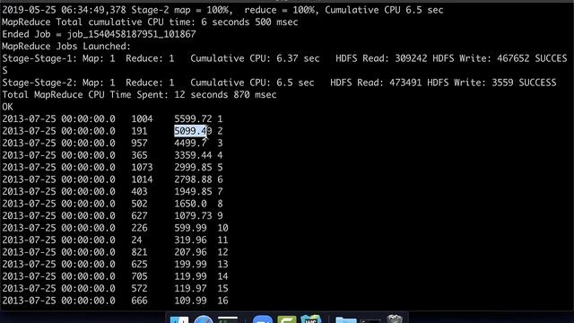Image resolution: width=574 pixels, height=323 pixels.
Task: Click product id 666
Action: pyautogui.click(x=139, y=301)
